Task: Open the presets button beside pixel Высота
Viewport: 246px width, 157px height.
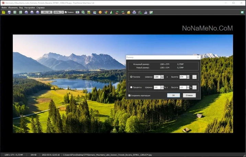Action: point(194,77)
